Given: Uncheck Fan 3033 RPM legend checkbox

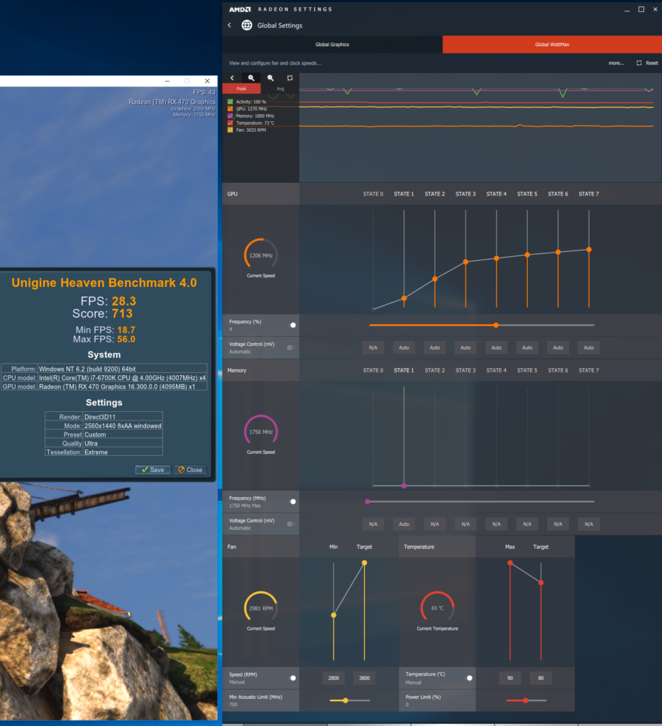Looking at the screenshot, I should pos(230,130).
